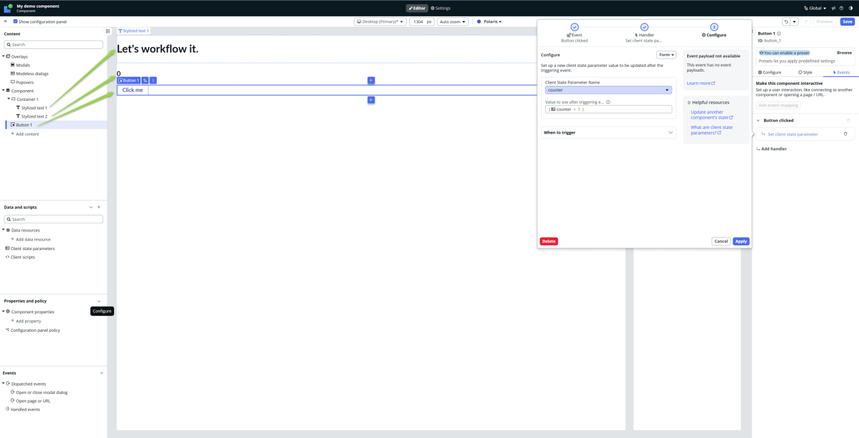Collapse the Button clicked event handler
The width and height of the screenshot is (859, 438).
click(x=758, y=120)
